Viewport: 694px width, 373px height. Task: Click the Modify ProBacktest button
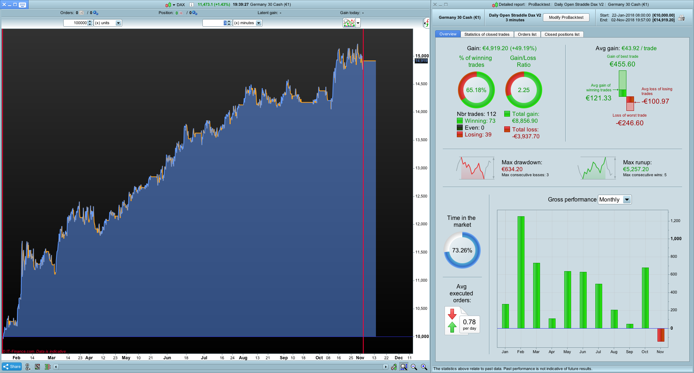pyautogui.click(x=566, y=17)
